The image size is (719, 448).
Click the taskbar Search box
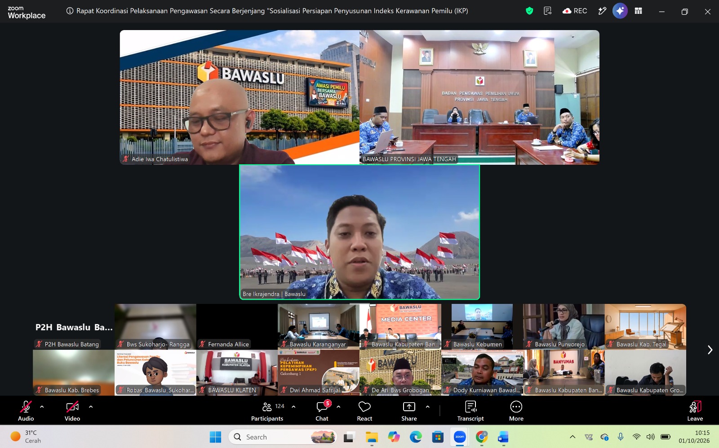pos(283,437)
